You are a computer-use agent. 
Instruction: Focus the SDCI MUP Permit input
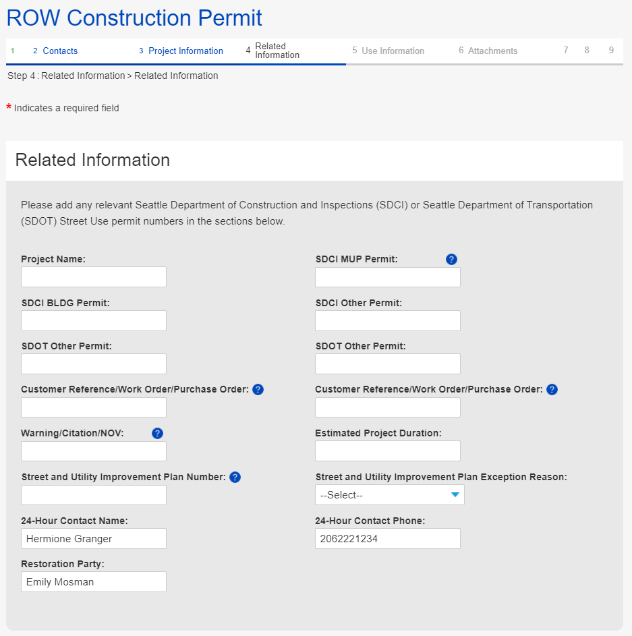[x=388, y=277]
